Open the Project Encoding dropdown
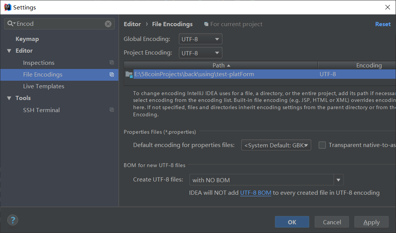The image size is (396, 233). pyautogui.click(x=200, y=53)
